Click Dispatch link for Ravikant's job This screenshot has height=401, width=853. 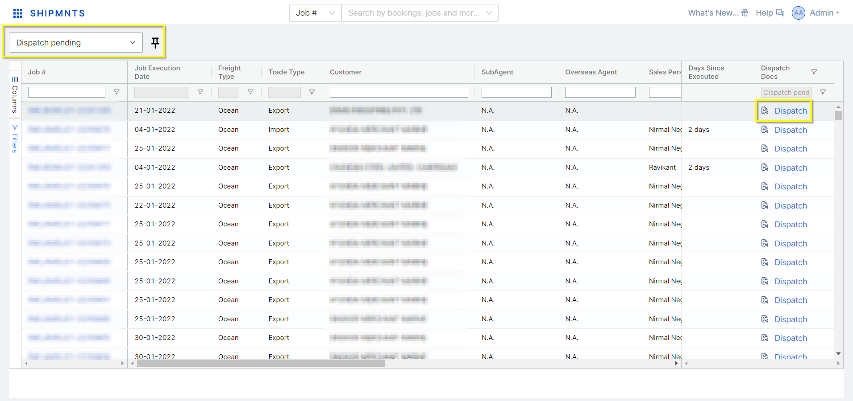click(791, 168)
